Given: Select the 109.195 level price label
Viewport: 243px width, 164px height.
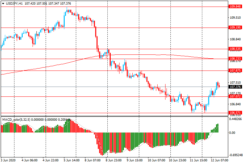Looking at the screenshot, I should point(235,28).
